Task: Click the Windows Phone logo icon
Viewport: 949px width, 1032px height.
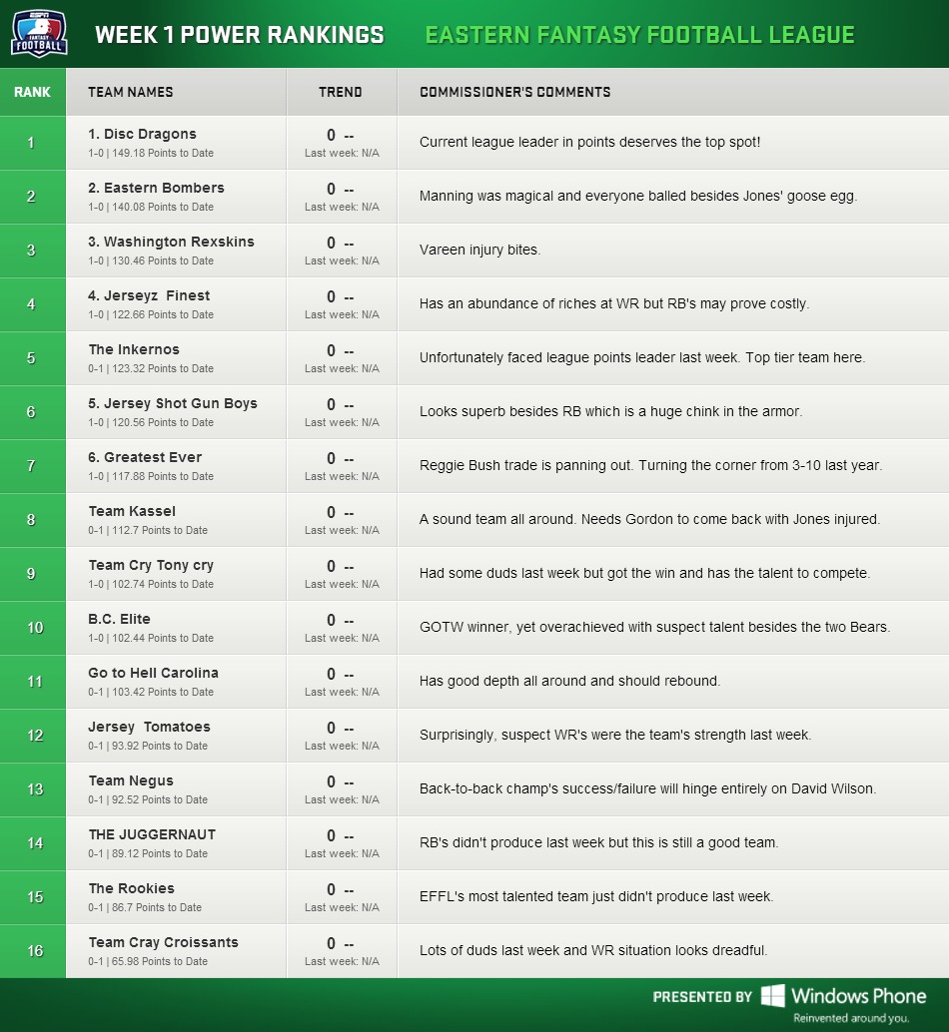Action: pyautogui.click(x=773, y=996)
